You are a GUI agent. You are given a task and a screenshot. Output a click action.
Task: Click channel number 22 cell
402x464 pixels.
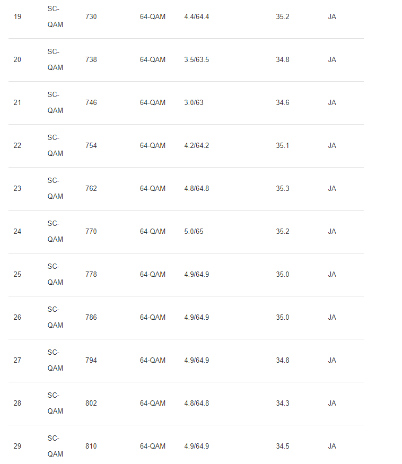click(x=18, y=146)
